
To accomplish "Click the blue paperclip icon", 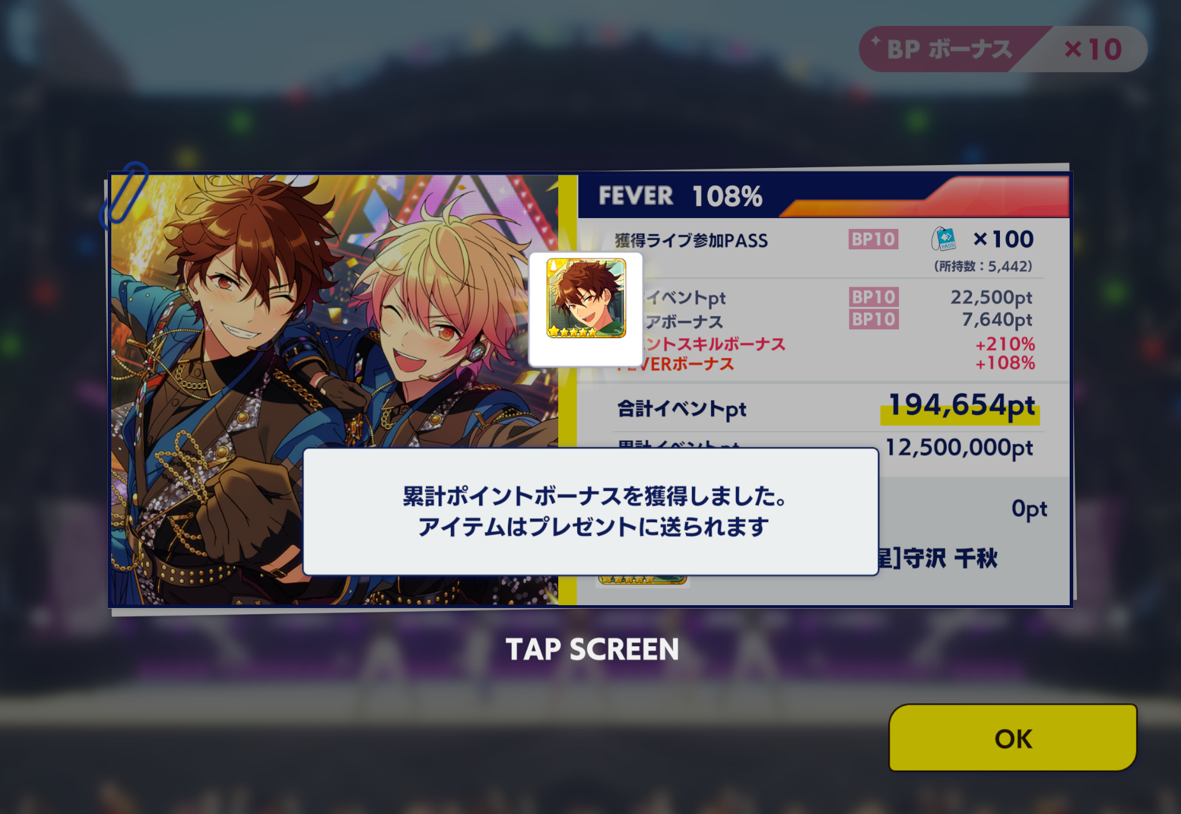I will (124, 194).
